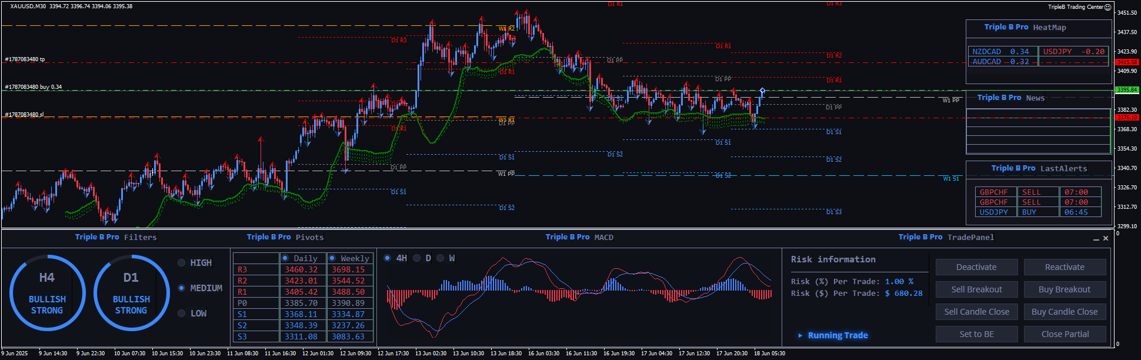Toggle the Weekly pivots radio button

coord(332,258)
